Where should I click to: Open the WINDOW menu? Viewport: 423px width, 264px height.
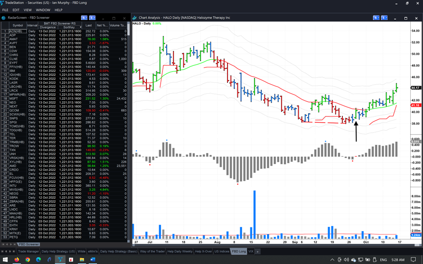pyautogui.click(x=43, y=10)
